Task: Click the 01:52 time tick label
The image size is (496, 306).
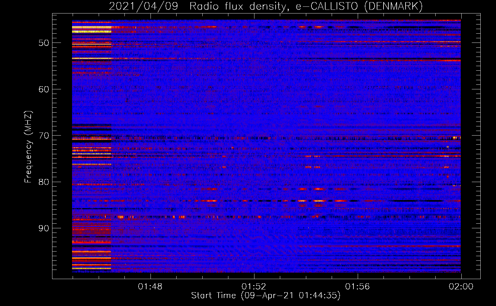Action: [254, 287]
